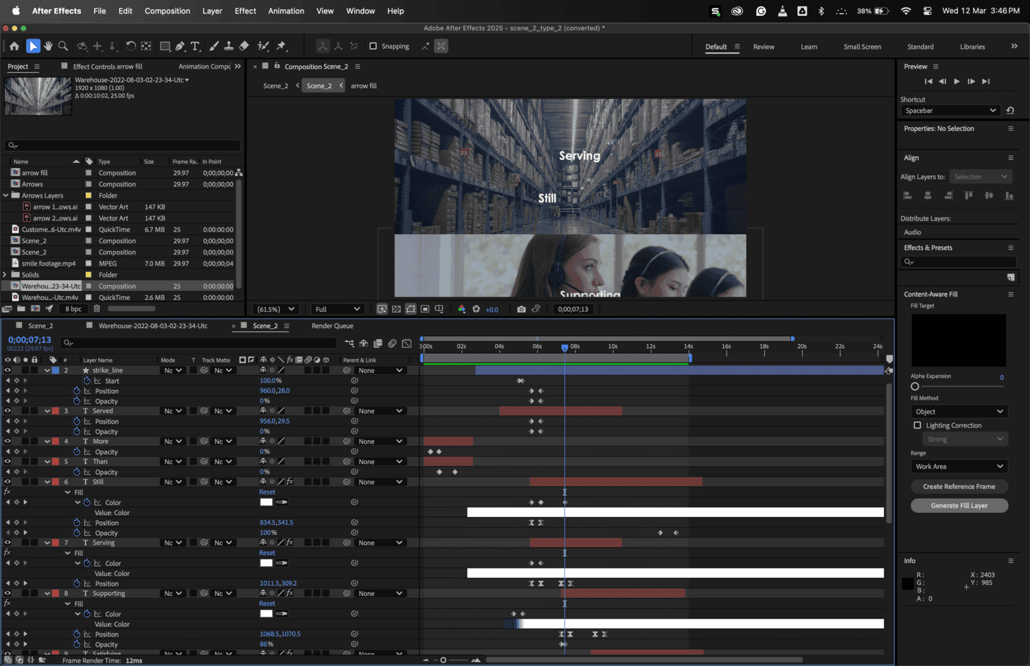Select the Roto Brush tool

click(263, 46)
